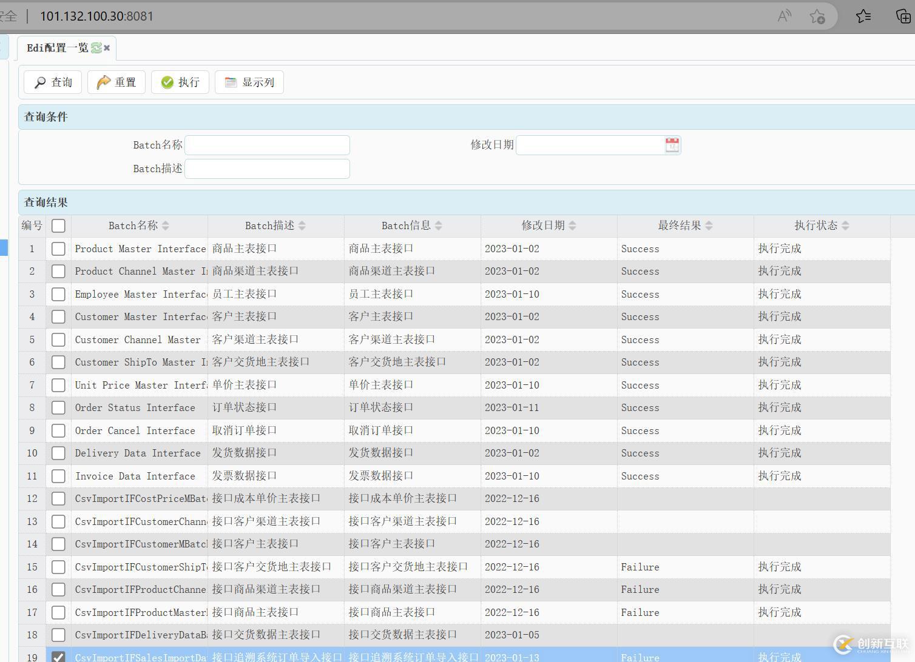Sort by the 执行状态 column sort arrows

coord(845,226)
